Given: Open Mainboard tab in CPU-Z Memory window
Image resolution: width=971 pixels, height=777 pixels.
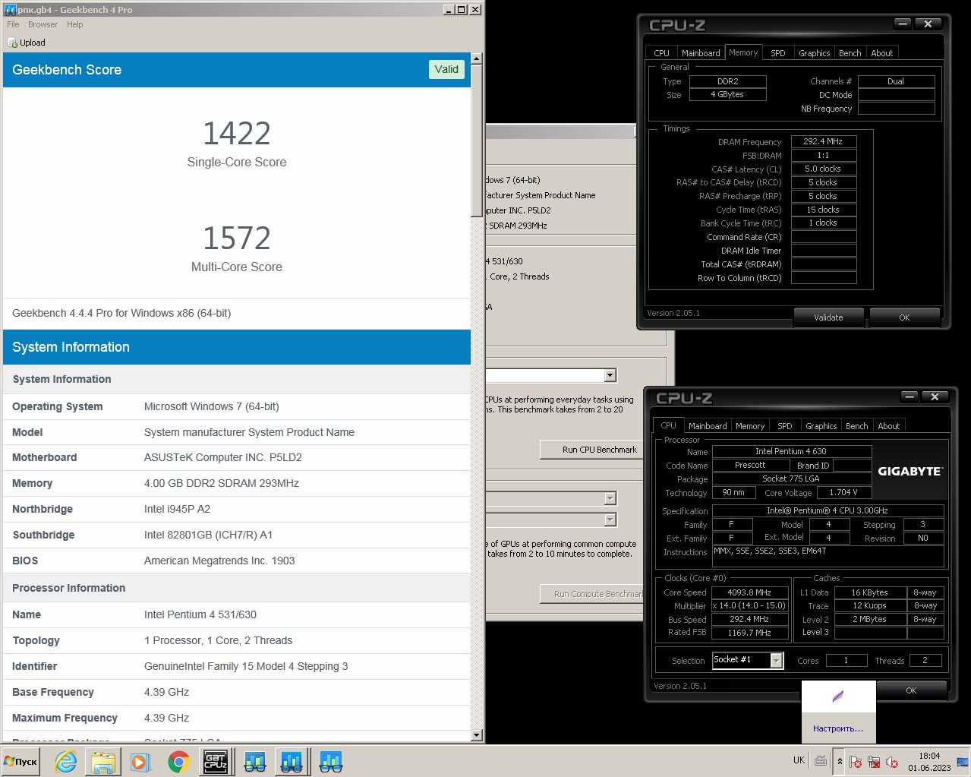Looking at the screenshot, I should [701, 53].
